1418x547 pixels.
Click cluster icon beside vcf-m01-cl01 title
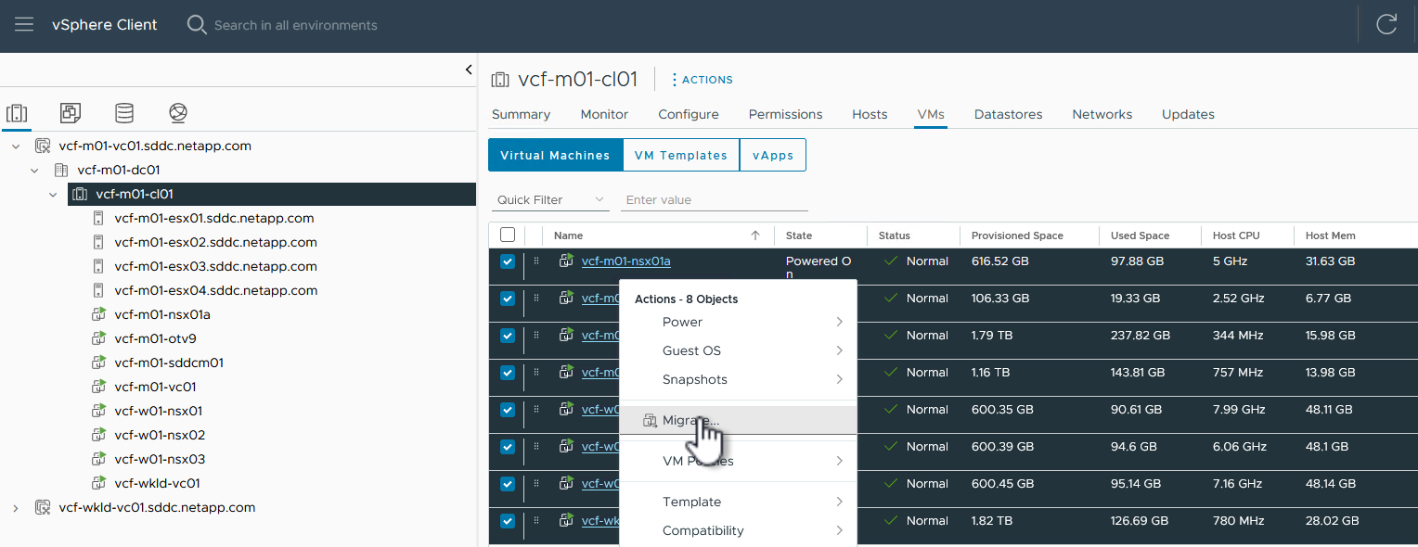tap(500, 80)
